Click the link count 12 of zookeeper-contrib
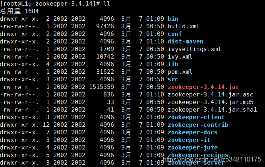265x167 pixels. click(46, 125)
